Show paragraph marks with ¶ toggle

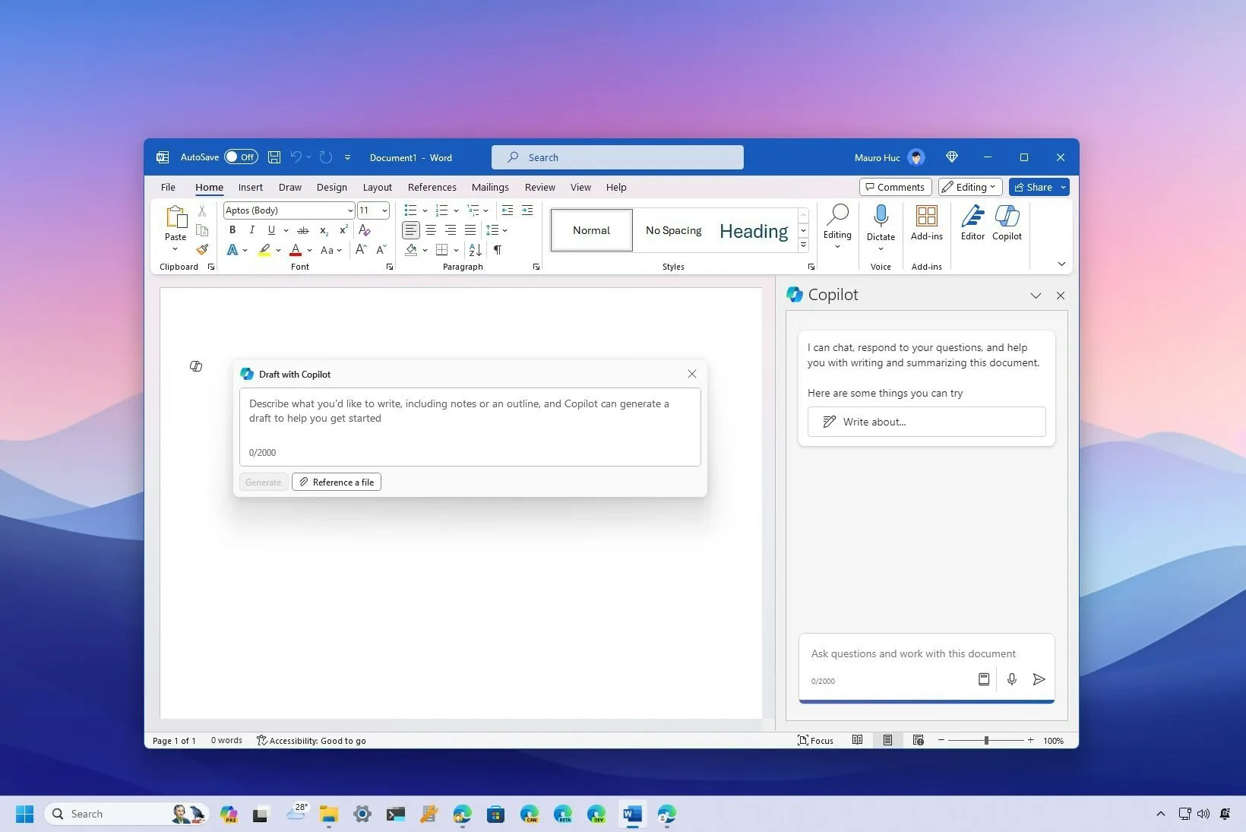coord(498,250)
